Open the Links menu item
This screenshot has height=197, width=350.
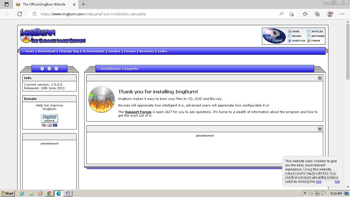pyautogui.click(x=162, y=51)
